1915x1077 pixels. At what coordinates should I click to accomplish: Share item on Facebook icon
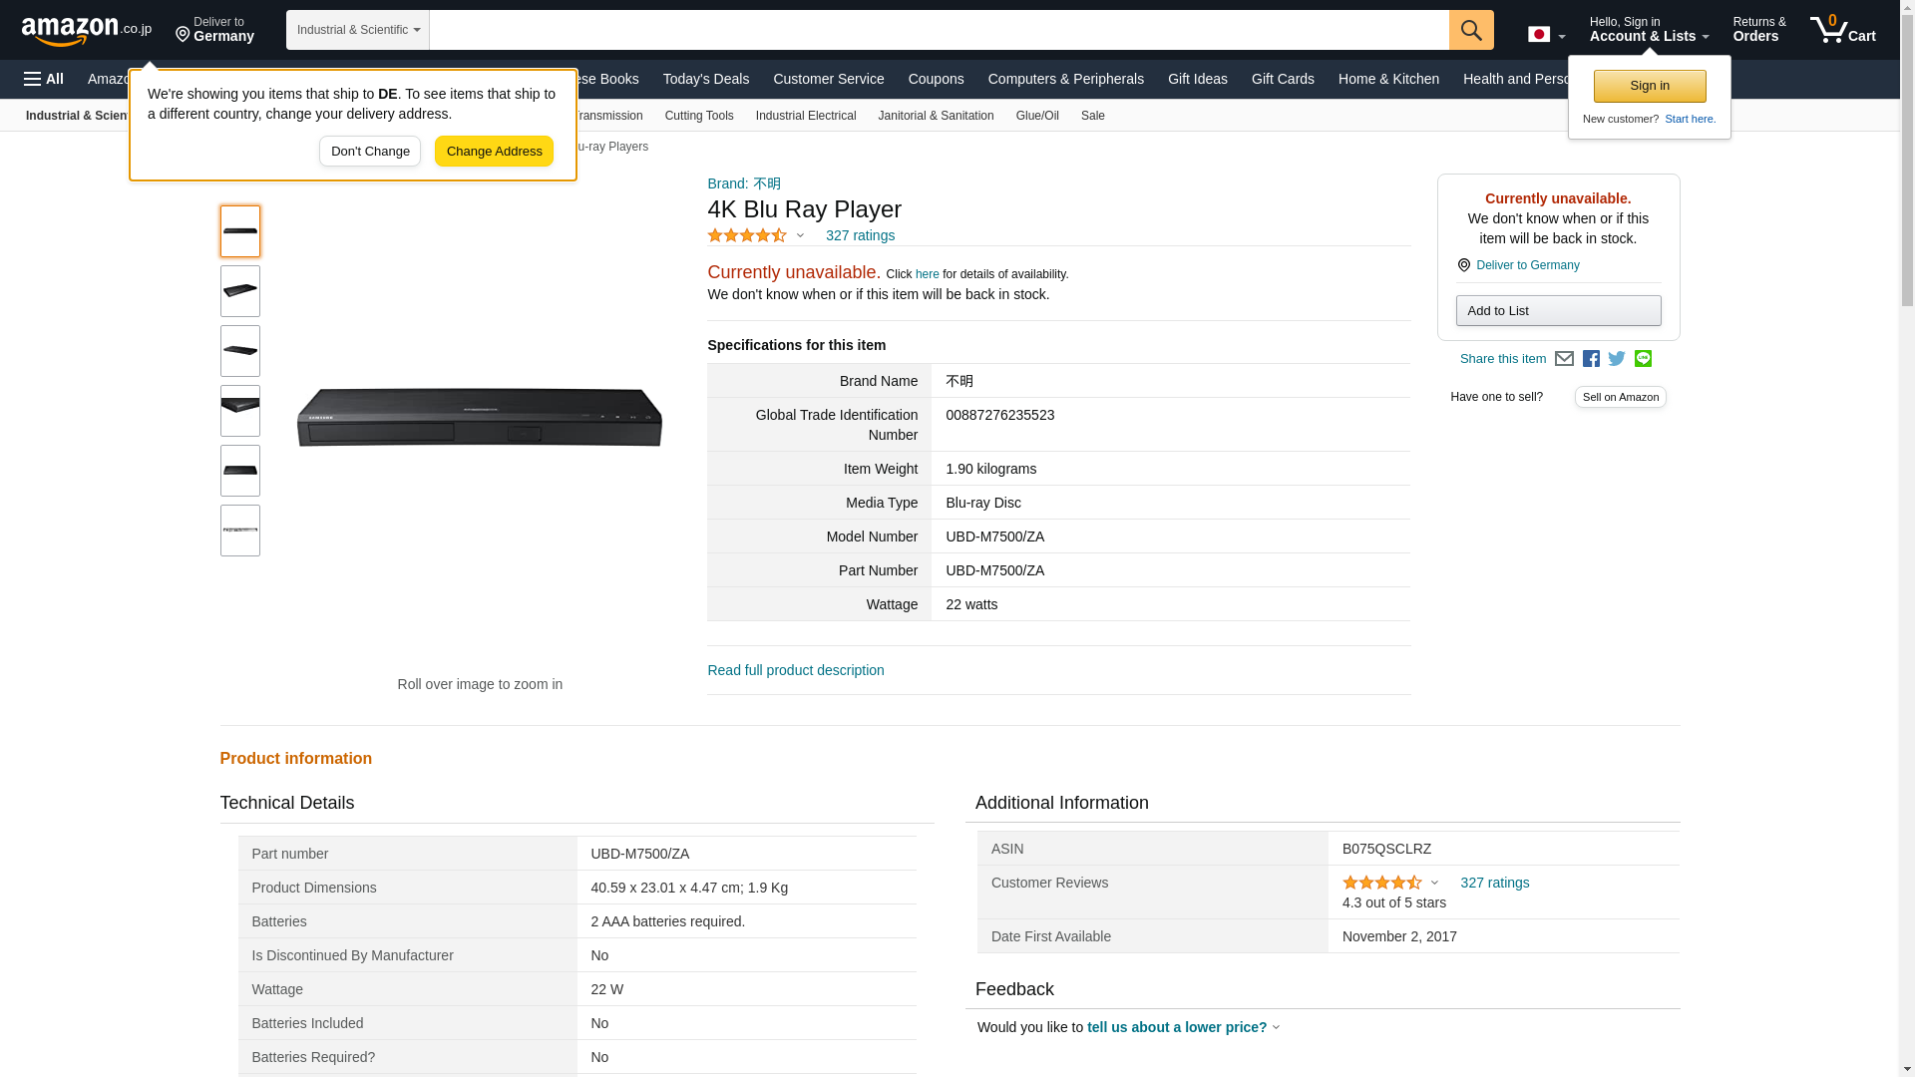[x=1591, y=359]
